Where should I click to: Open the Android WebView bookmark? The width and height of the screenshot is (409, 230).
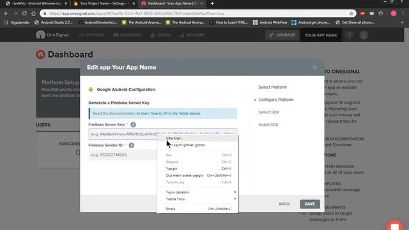click(x=270, y=22)
